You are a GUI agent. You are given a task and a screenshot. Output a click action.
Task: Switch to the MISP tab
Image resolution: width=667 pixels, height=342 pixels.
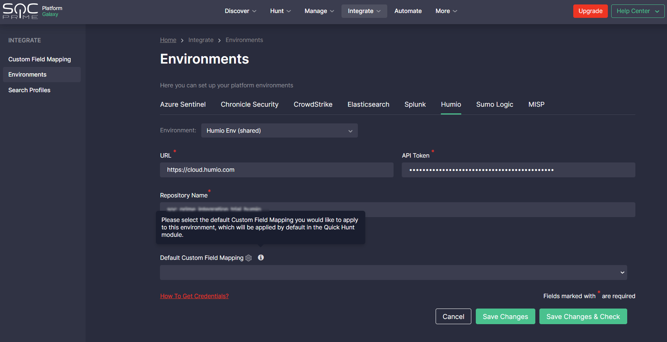[x=536, y=104]
